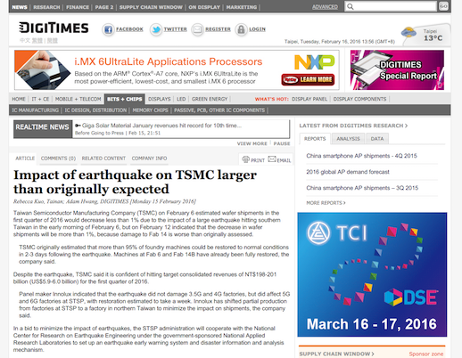Open the Displays menu item

pyautogui.click(x=160, y=99)
